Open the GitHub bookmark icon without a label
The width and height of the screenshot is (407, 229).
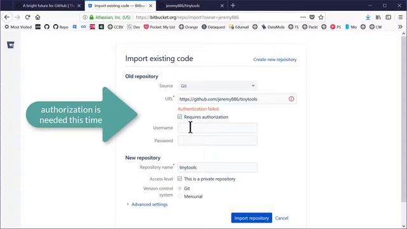tap(46, 27)
